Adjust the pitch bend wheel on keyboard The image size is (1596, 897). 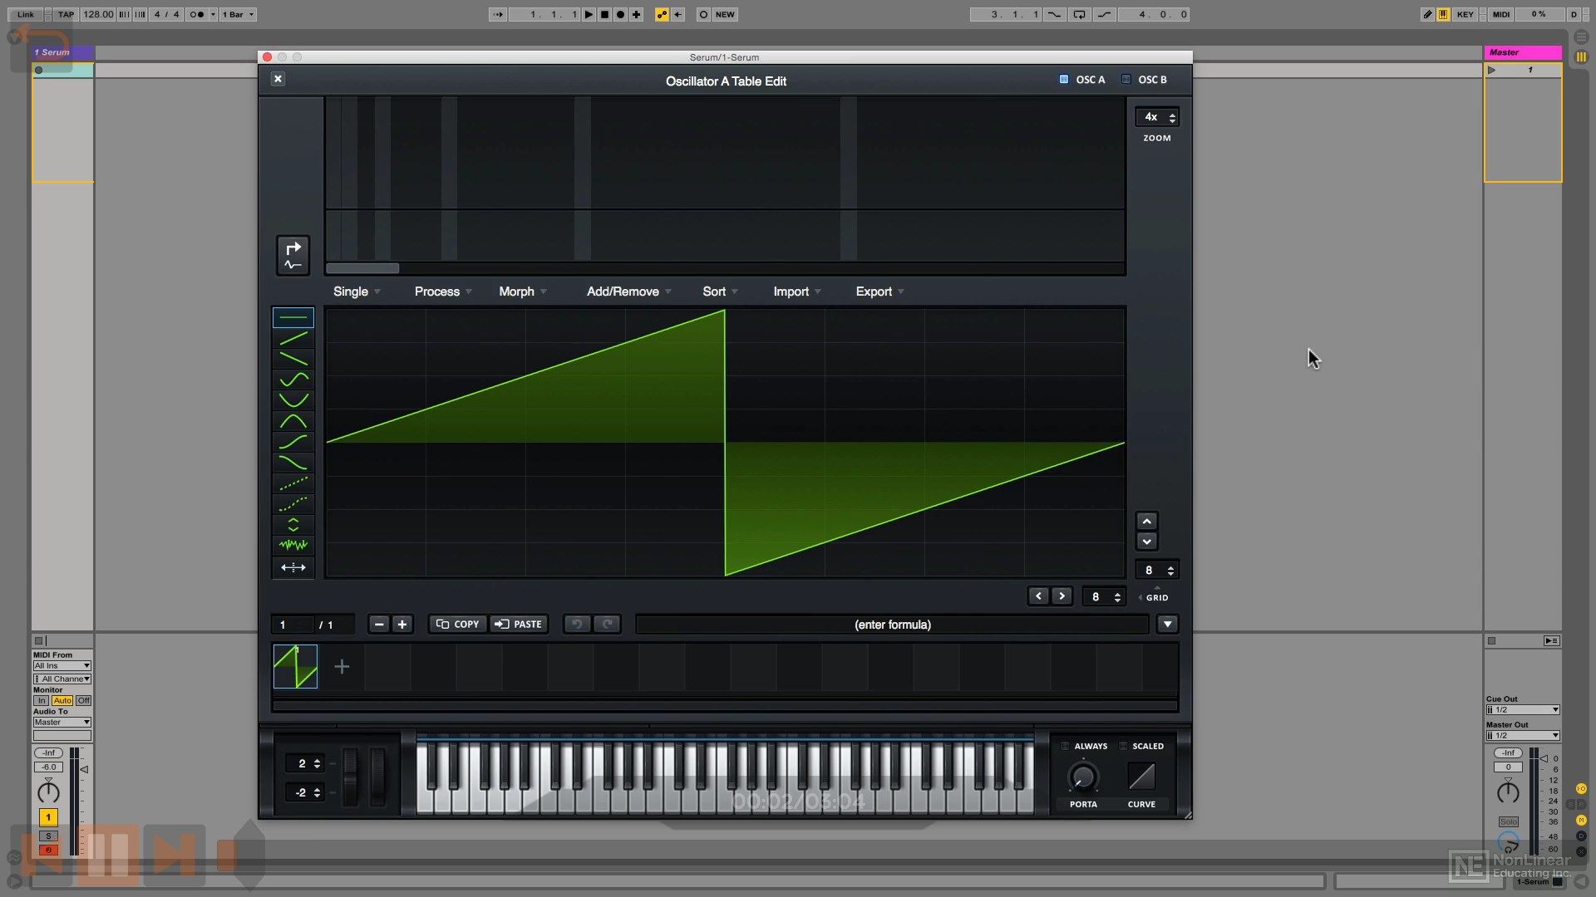[351, 777]
